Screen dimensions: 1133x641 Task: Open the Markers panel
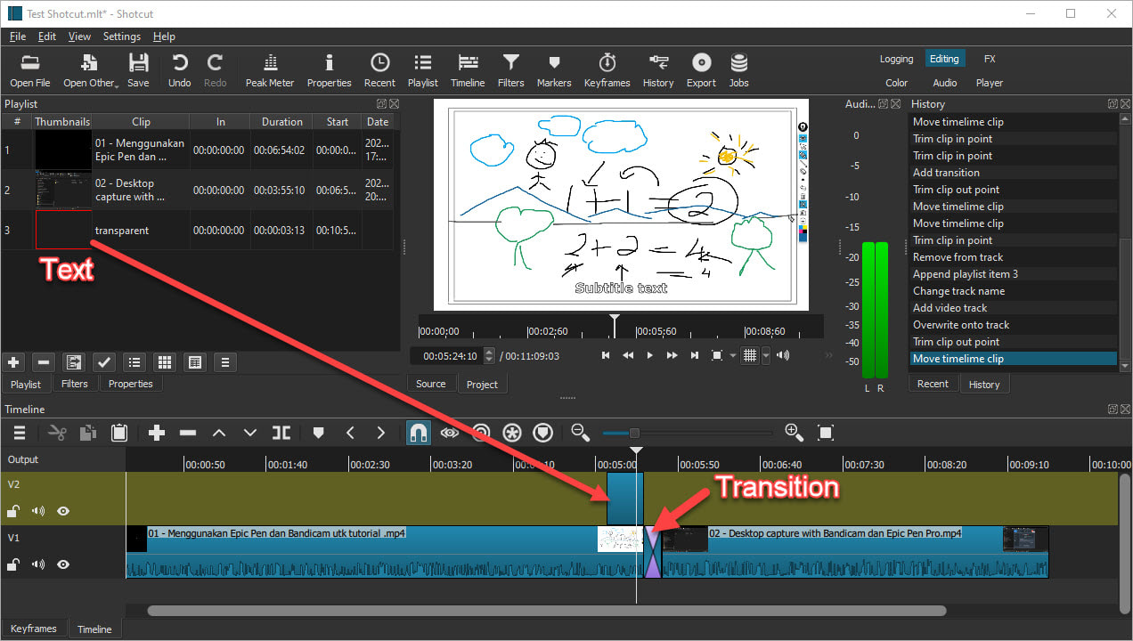tap(554, 70)
